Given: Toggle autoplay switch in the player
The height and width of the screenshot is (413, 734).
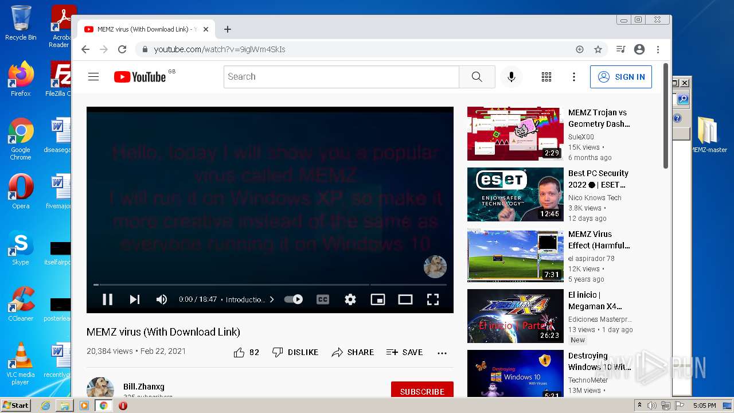Looking at the screenshot, I should (294, 299).
